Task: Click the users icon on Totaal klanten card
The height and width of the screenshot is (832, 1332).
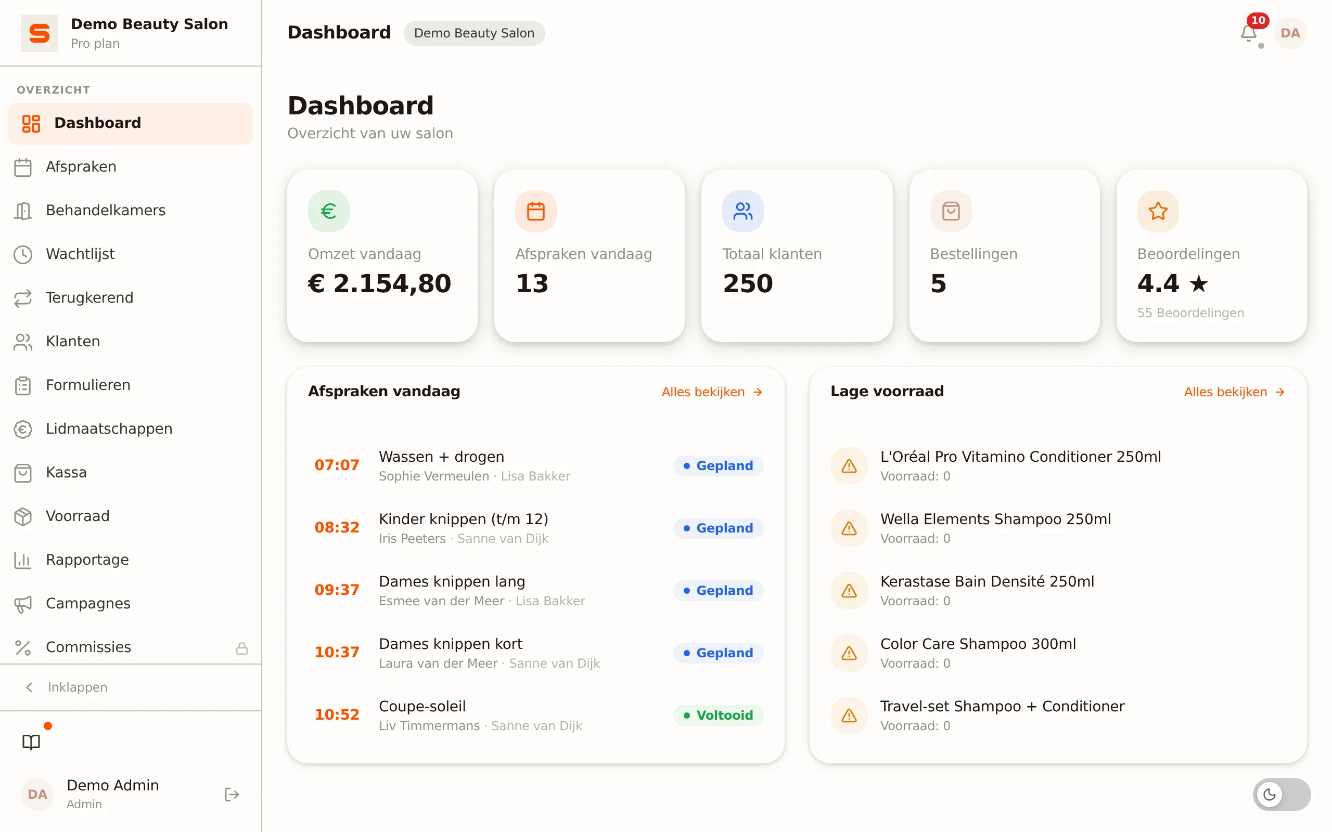Action: pos(742,211)
